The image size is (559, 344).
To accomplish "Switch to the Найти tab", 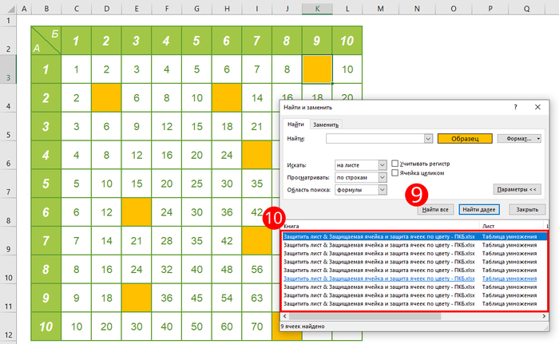I will pyautogui.click(x=295, y=125).
